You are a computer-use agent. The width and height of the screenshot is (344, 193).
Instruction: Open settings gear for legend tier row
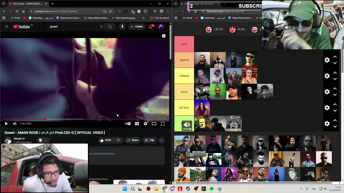pos(327,60)
